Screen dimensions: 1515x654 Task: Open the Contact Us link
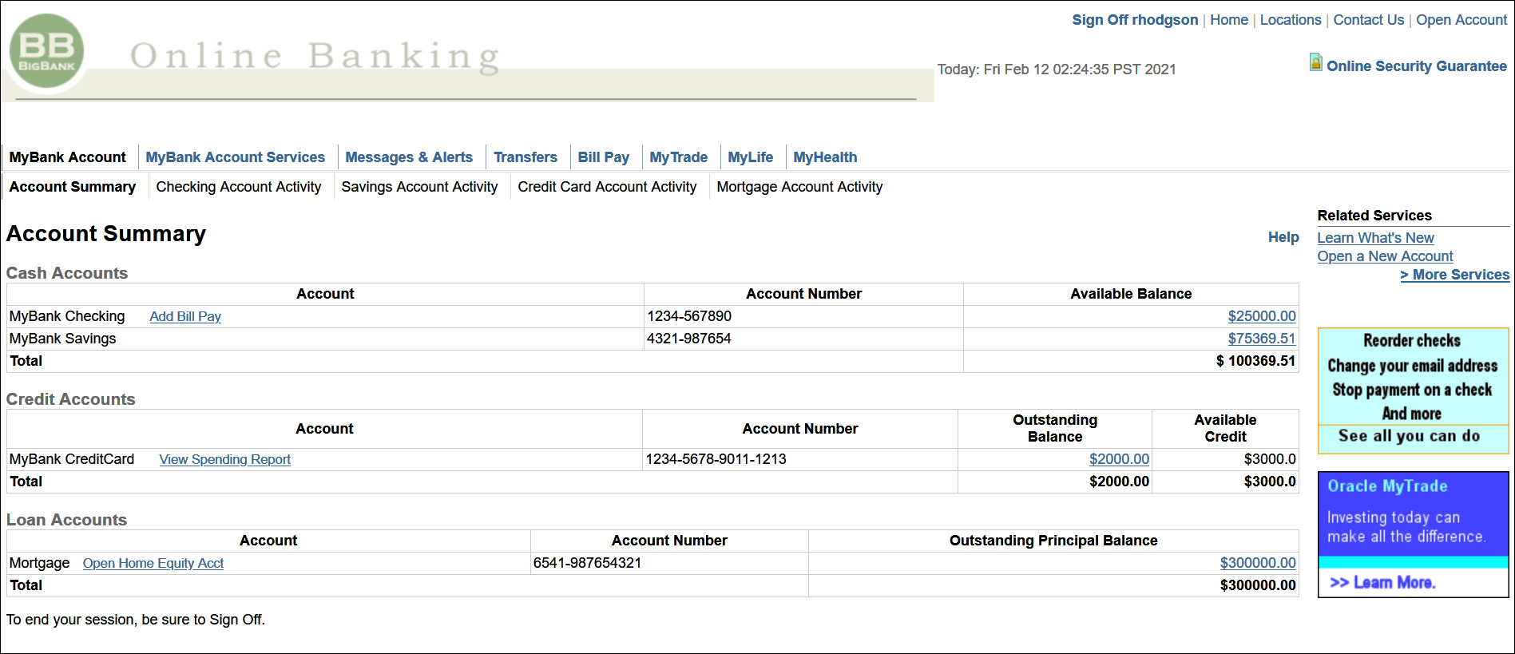pyautogui.click(x=1368, y=20)
